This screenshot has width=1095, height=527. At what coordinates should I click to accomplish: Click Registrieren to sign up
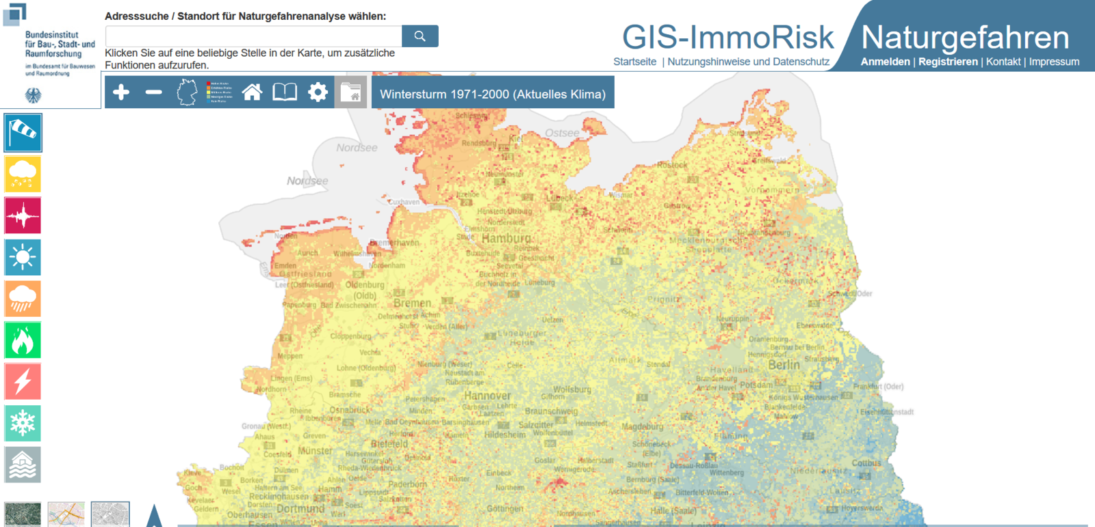coord(948,62)
